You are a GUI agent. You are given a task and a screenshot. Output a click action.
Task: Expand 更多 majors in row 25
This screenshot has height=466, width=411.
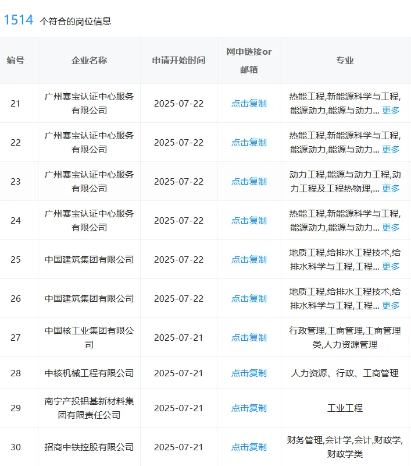pos(391,266)
